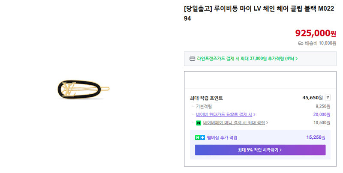Click 최대 5% 적립 시작하기 button

pos(260,150)
